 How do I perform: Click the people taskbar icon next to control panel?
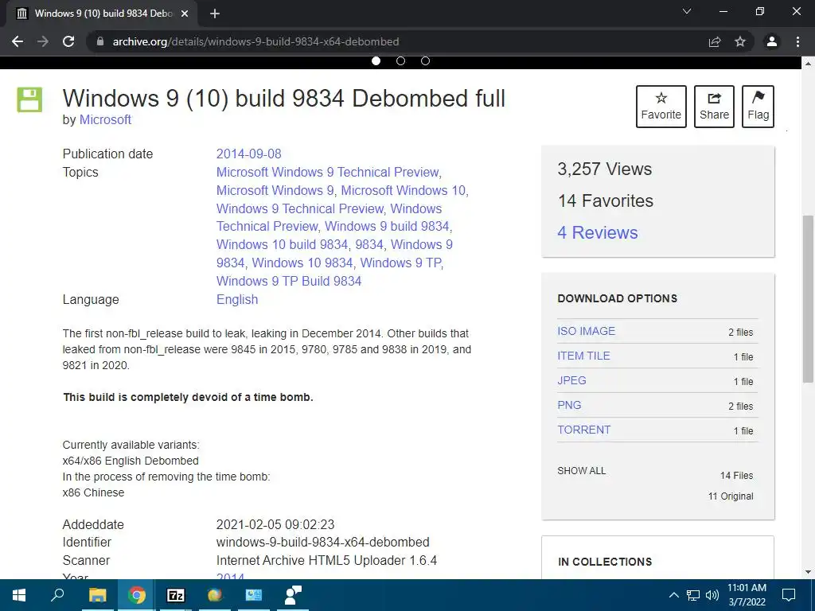point(293,595)
